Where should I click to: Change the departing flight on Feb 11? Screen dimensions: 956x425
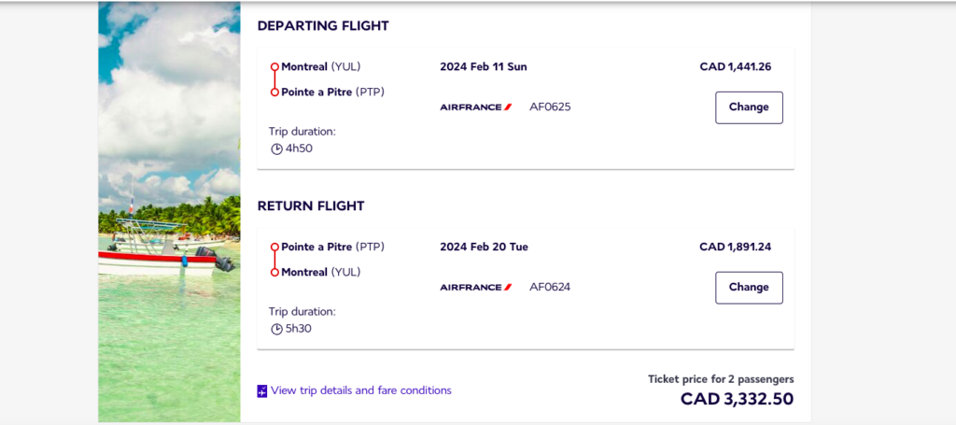point(749,107)
